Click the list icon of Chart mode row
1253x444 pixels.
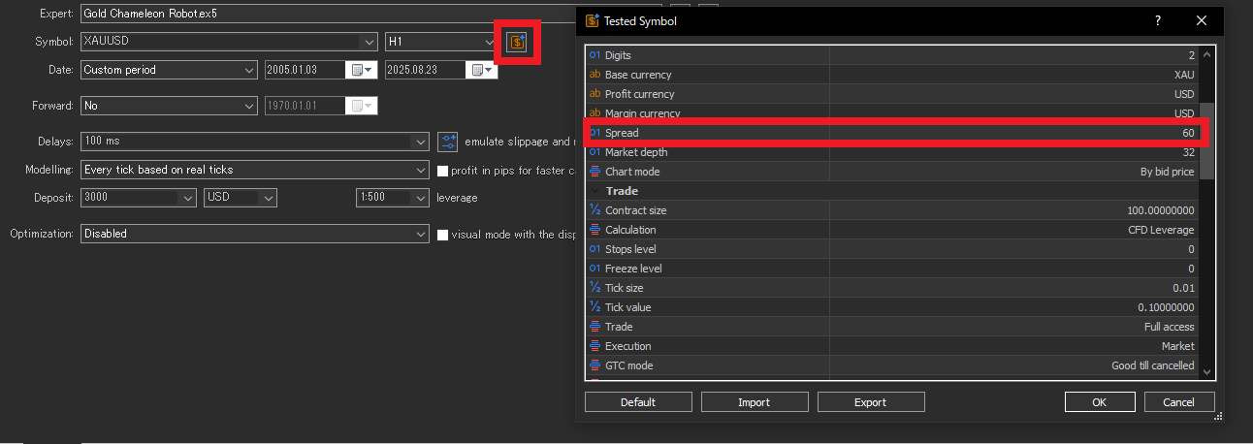595,172
